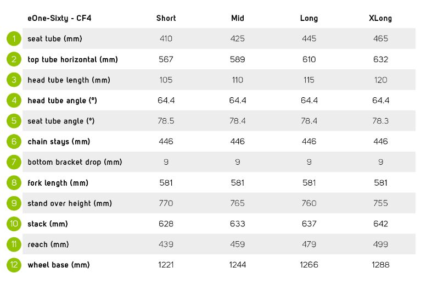Click the head tube length (mm) label
This screenshot has width=421, height=284.
tap(69, 80)
